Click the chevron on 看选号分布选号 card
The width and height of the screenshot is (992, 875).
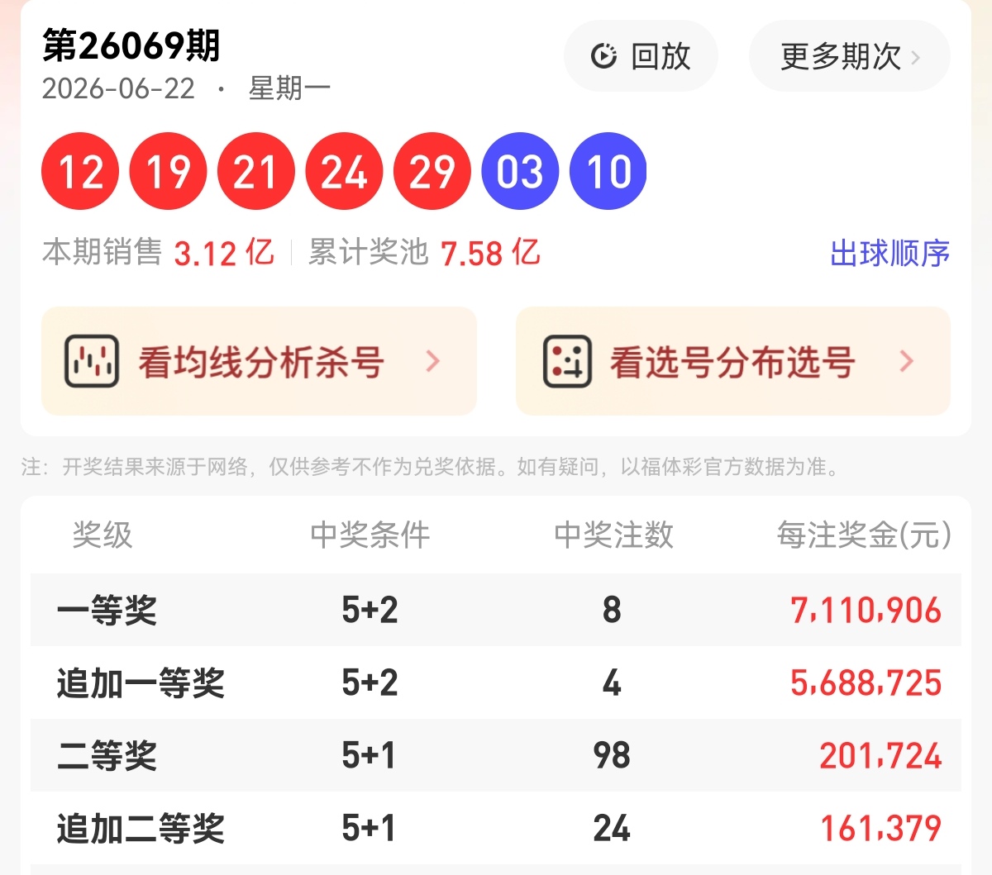pos(906,361)
